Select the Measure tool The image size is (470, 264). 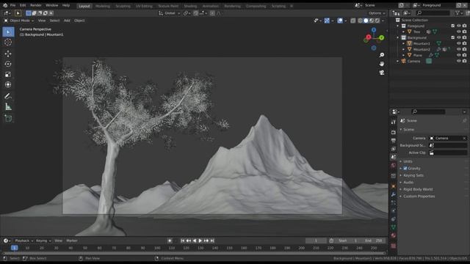(x=8, y=106)
